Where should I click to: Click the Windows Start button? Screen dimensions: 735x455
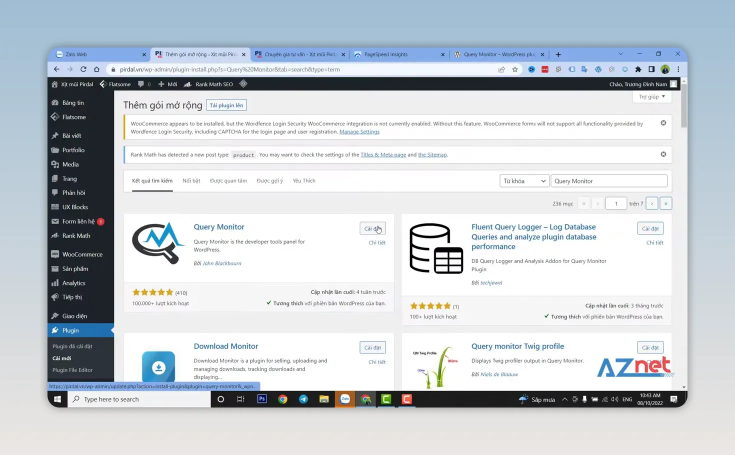(57, 399)
